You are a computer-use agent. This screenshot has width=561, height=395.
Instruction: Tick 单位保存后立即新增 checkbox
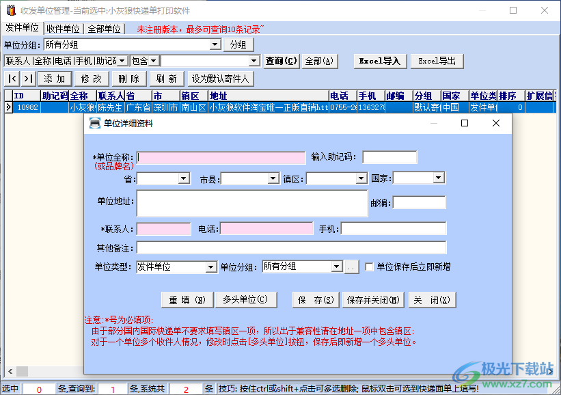369,267
